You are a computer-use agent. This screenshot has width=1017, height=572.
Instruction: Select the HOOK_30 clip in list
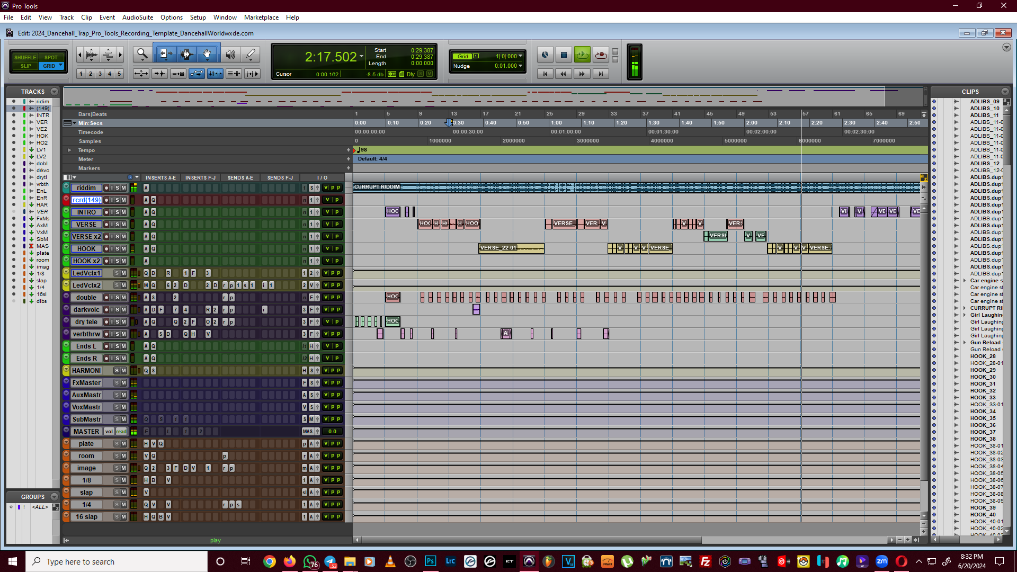click(983, 377)
